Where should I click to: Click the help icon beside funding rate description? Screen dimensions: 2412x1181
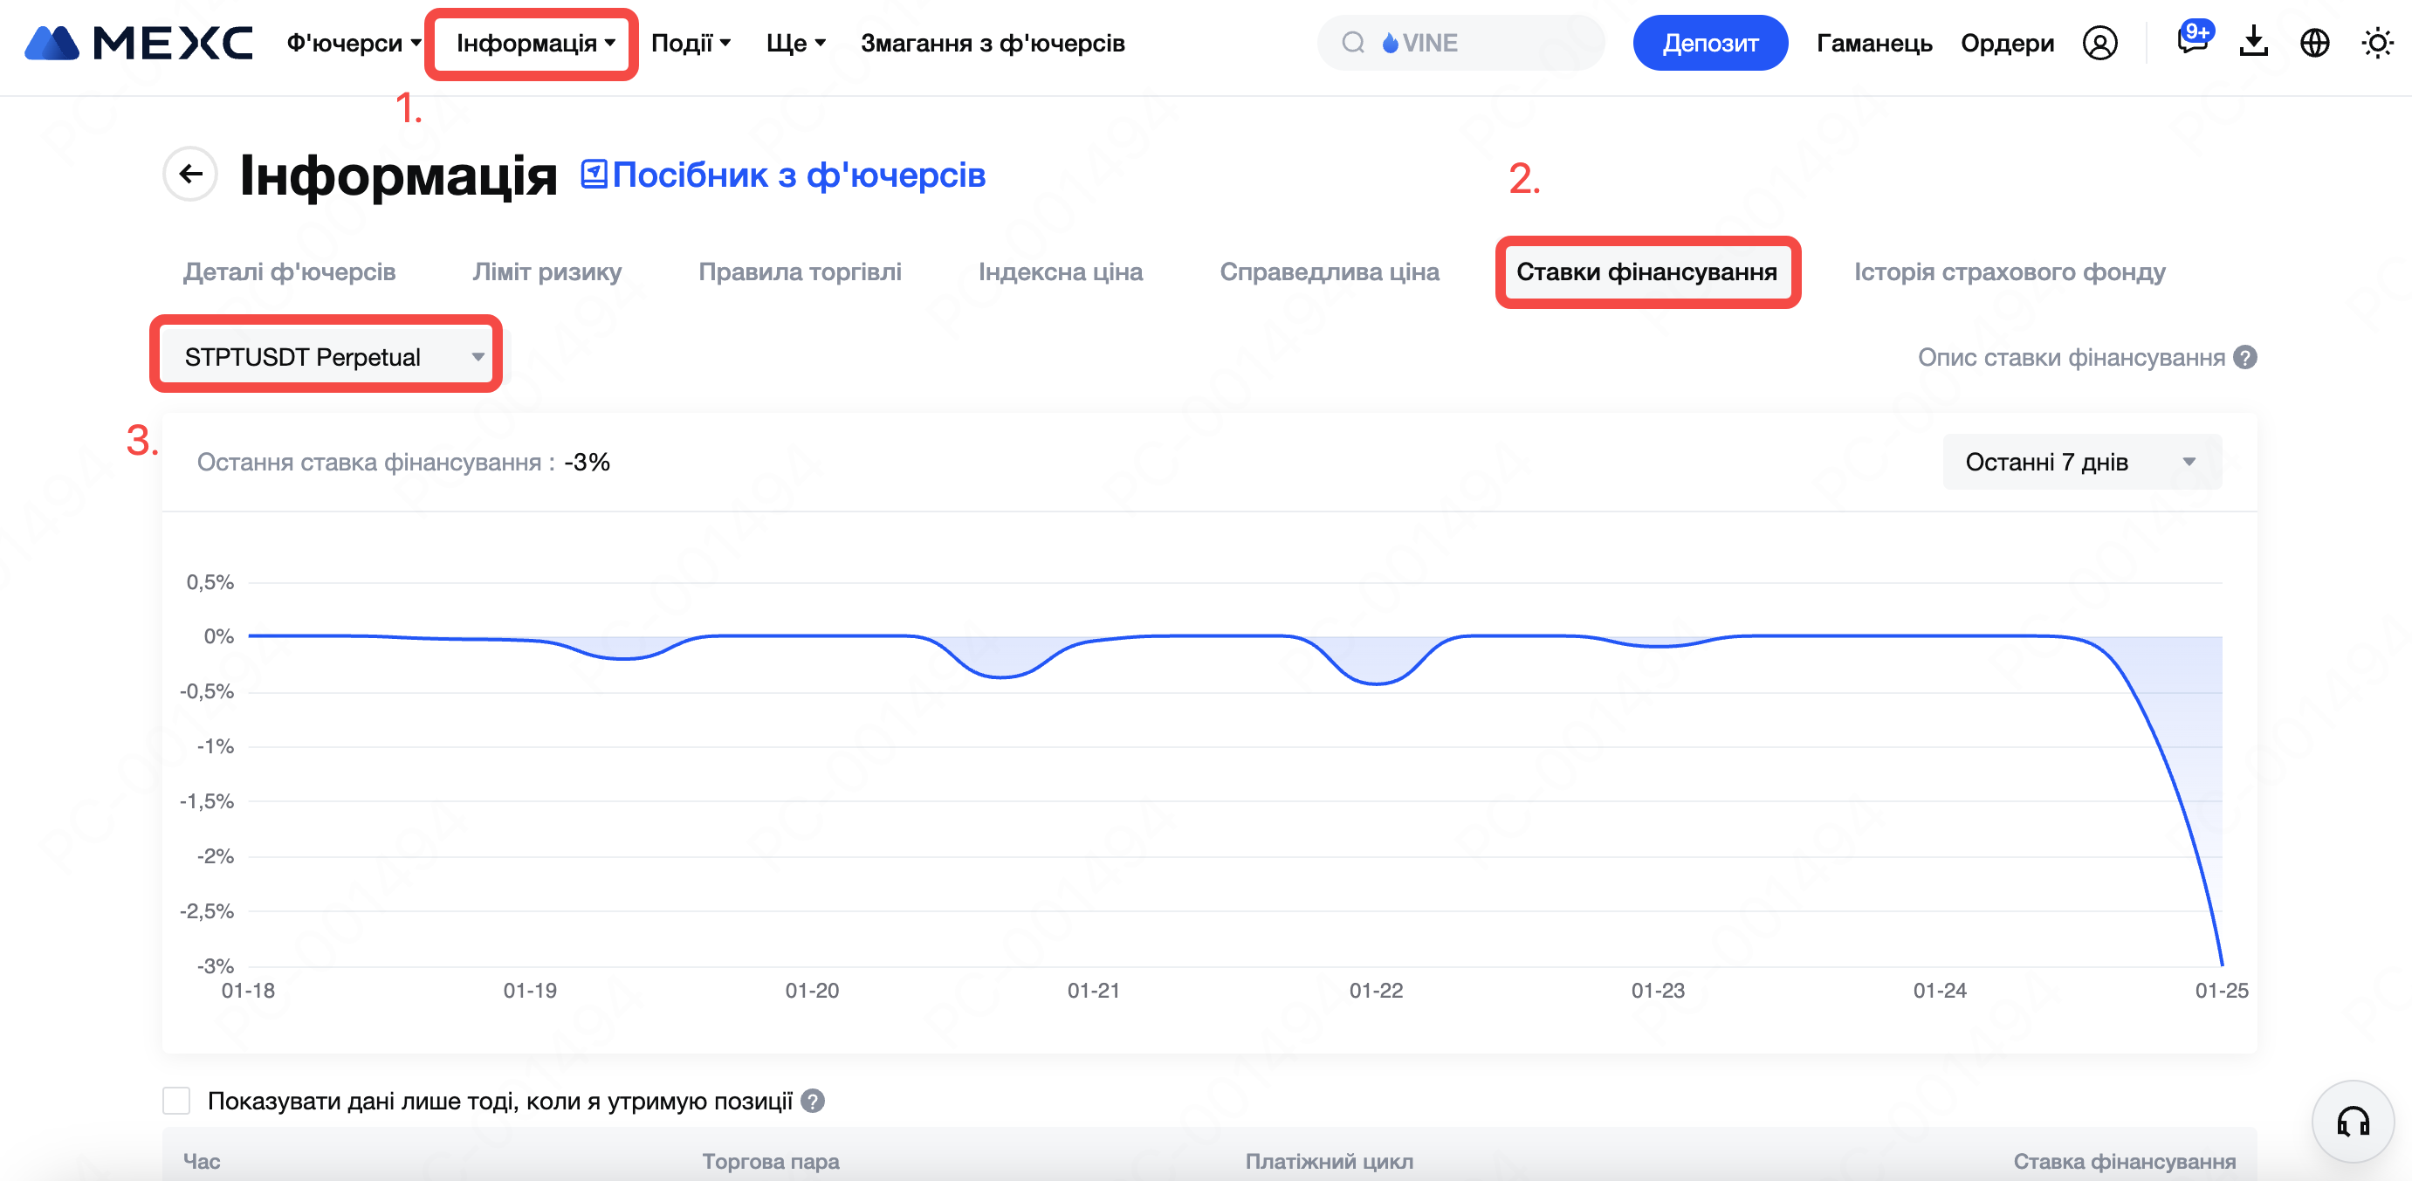point(2244,358)
